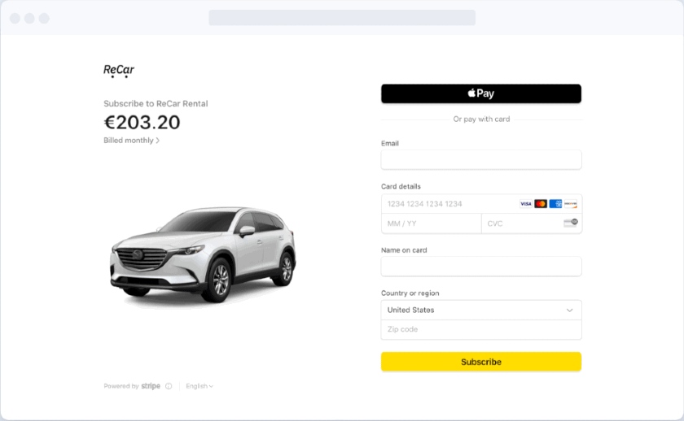The width and height of the screenshot is (684, 421).
Task: Open the English language selector
Action: [x=199, y=386]
